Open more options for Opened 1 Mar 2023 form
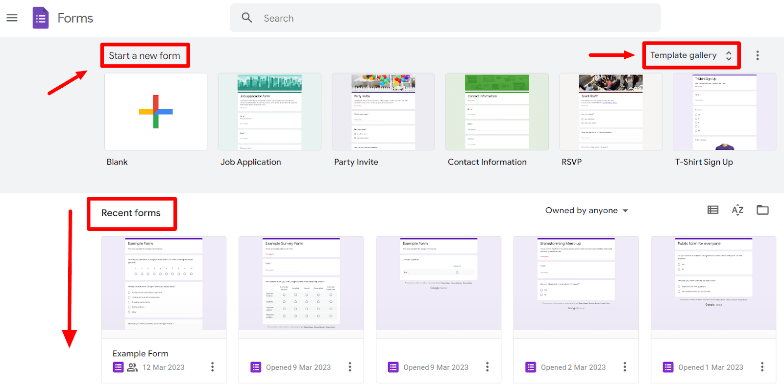The height and width of the screenshot is (390, 784). point(762,367)
